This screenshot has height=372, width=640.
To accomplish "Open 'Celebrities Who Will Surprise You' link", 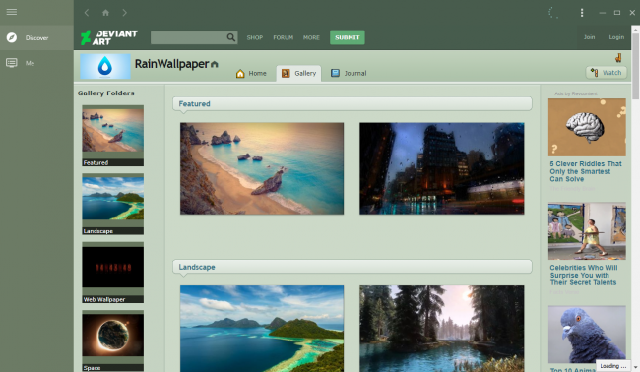I will pyautogui.click(x=584, y=275).
